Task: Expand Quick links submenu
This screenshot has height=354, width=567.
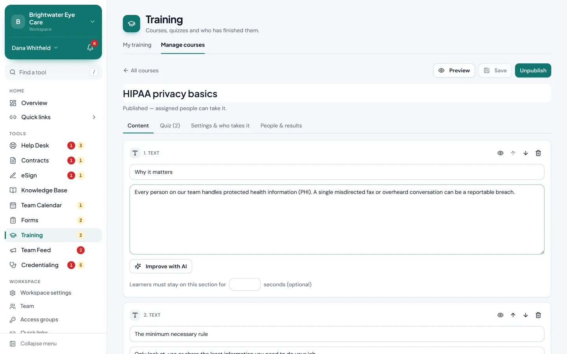Action: [x=53, y=117]
